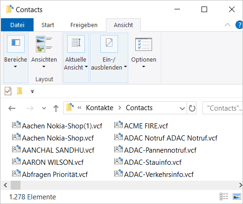Click icon of ADAC-Verkehrsinfo.vcf
The image size is (243, 204).
[x=118, y=173]
